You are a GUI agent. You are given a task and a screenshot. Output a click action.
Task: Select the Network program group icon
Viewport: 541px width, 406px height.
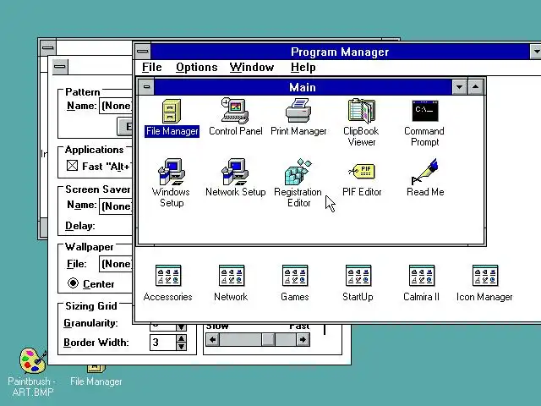tap(231, 283)
